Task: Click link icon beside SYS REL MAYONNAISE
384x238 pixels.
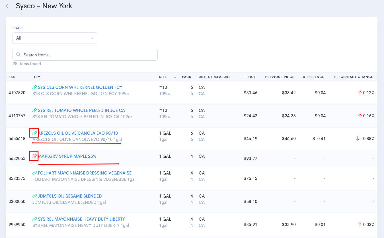Action: [34, 219]
